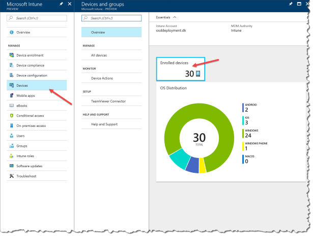Click the eBooks icon in sidebar
Image resolution: width=313 pixels, height=236 pixels.
point(11,106)
